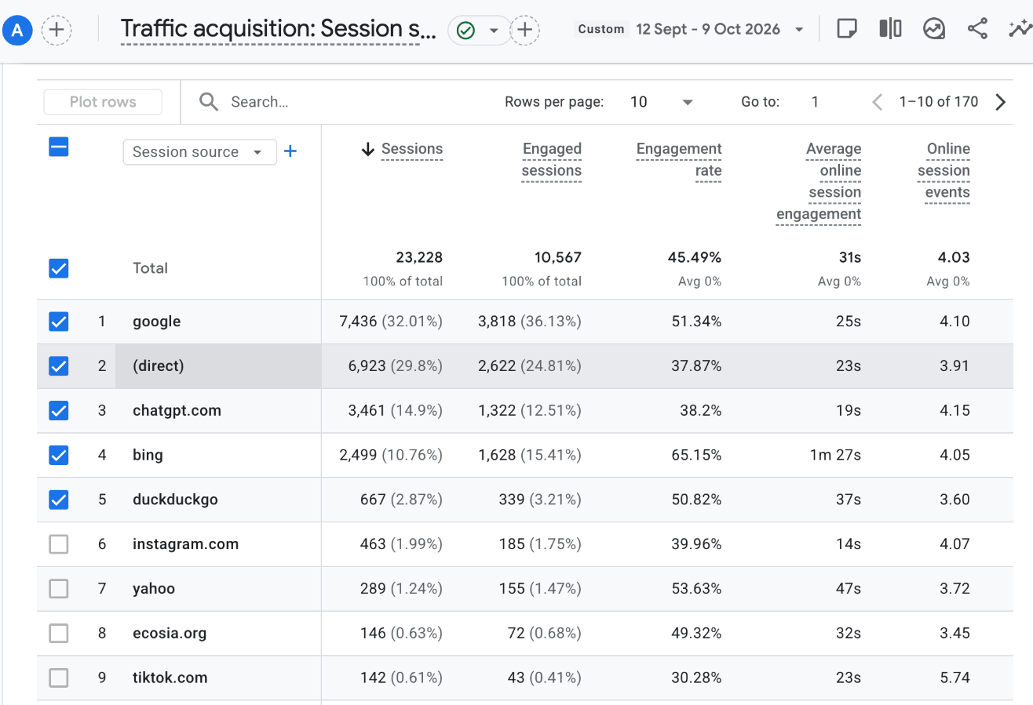Open the Insights icon in the header
The height and width of the screenshot is (705, 1033).
click(x=933, y=29)
